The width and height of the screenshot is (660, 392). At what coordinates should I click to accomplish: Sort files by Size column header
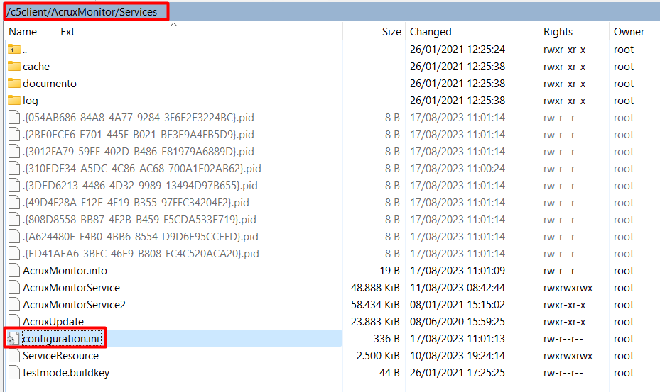[x=391, y=32]
